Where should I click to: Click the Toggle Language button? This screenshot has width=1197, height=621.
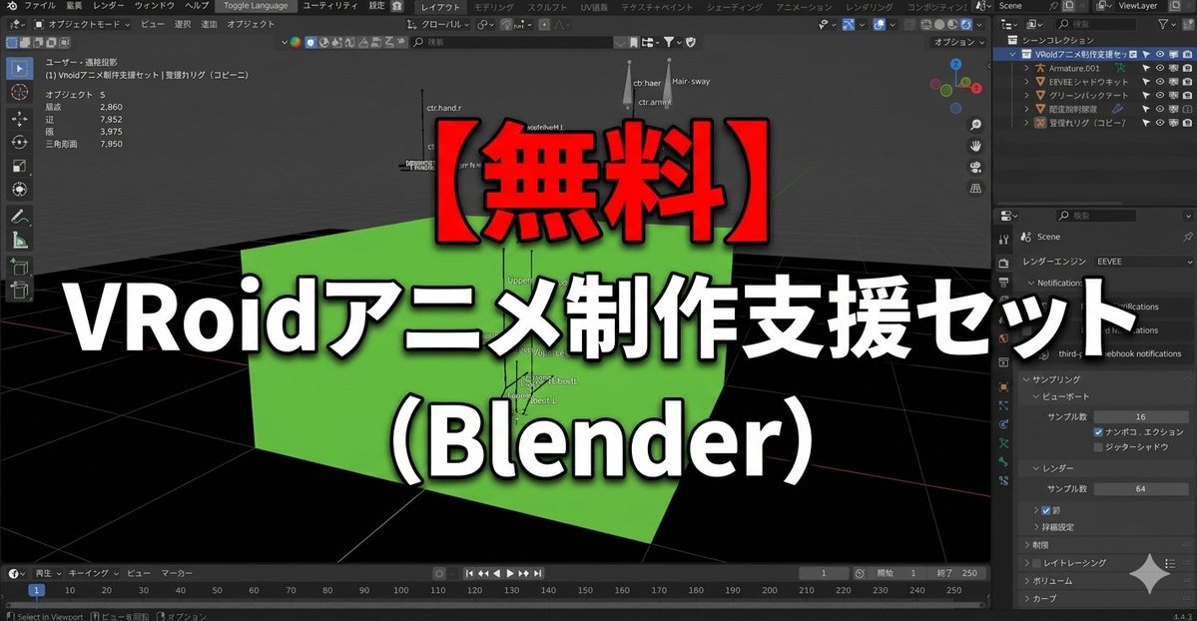point(255,5)
